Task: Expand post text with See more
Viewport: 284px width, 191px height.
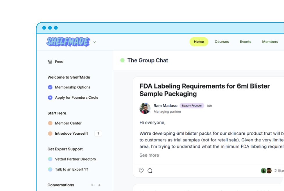Action: point(149,155)
